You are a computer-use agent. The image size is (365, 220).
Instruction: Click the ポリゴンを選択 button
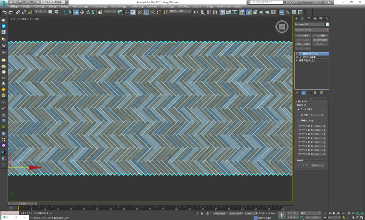(x=320, y=40)
